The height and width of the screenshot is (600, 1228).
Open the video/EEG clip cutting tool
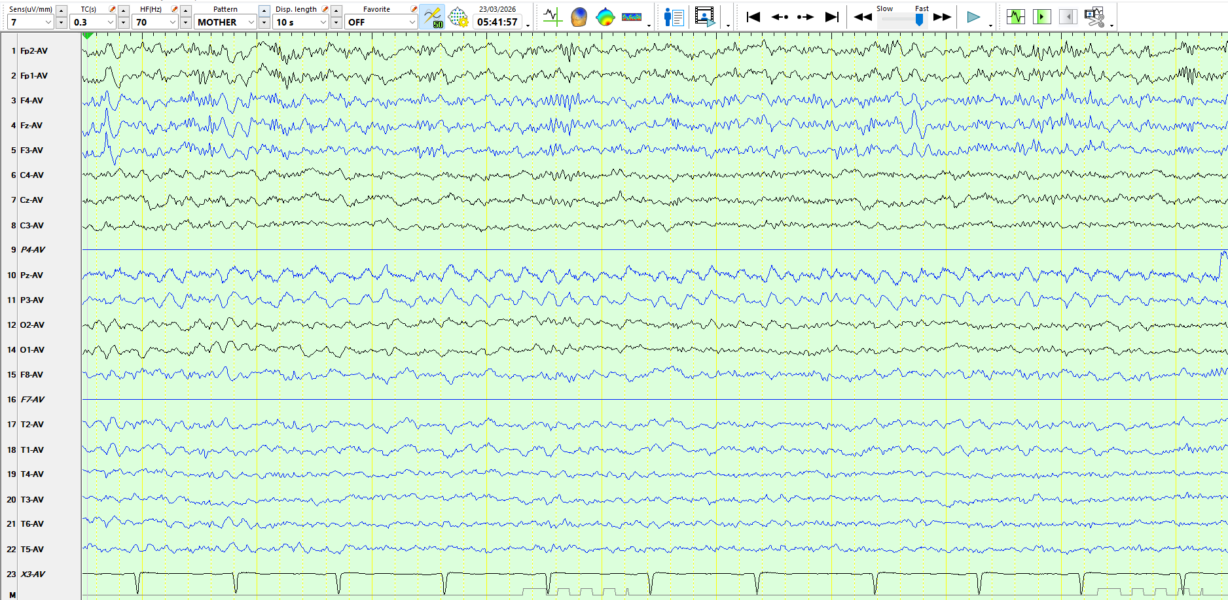(1094, 17)
